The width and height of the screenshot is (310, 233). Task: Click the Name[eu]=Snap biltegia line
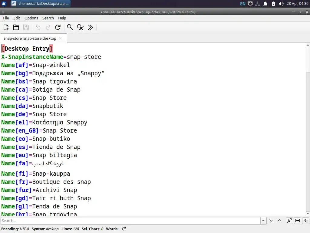(x=39, y=155)
